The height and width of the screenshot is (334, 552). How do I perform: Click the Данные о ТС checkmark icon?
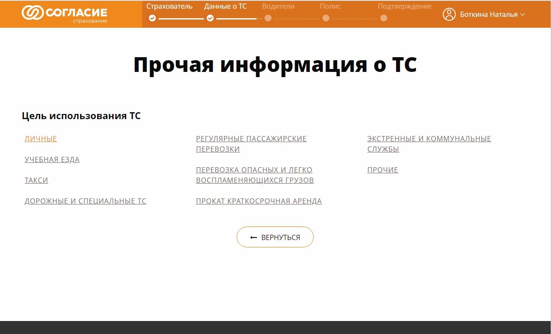[x=210, y=18]
